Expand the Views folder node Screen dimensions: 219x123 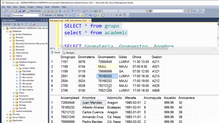14,93
